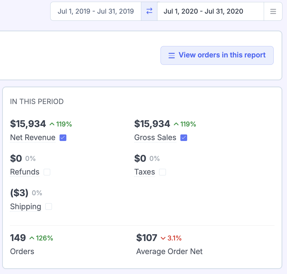Open the Jul 1, 2020 date range picker
This screenshot has width=287, height=274.
click(x=203, y=11)
